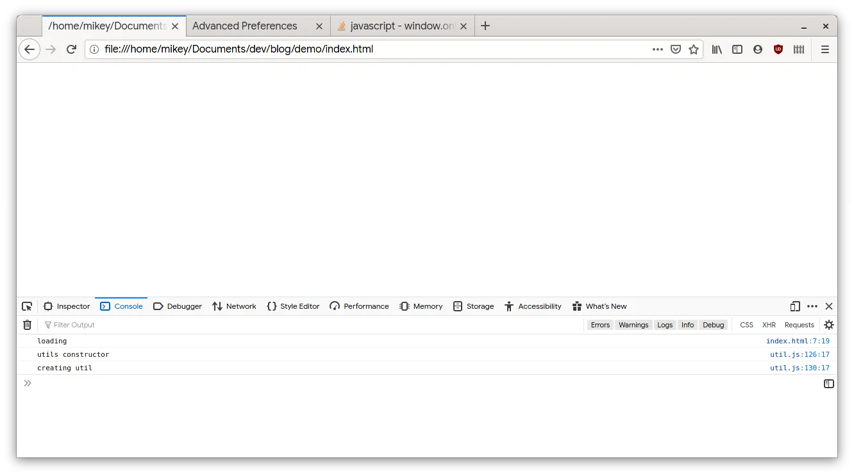Clear the console output with trash icon

[x=27, y=325]
